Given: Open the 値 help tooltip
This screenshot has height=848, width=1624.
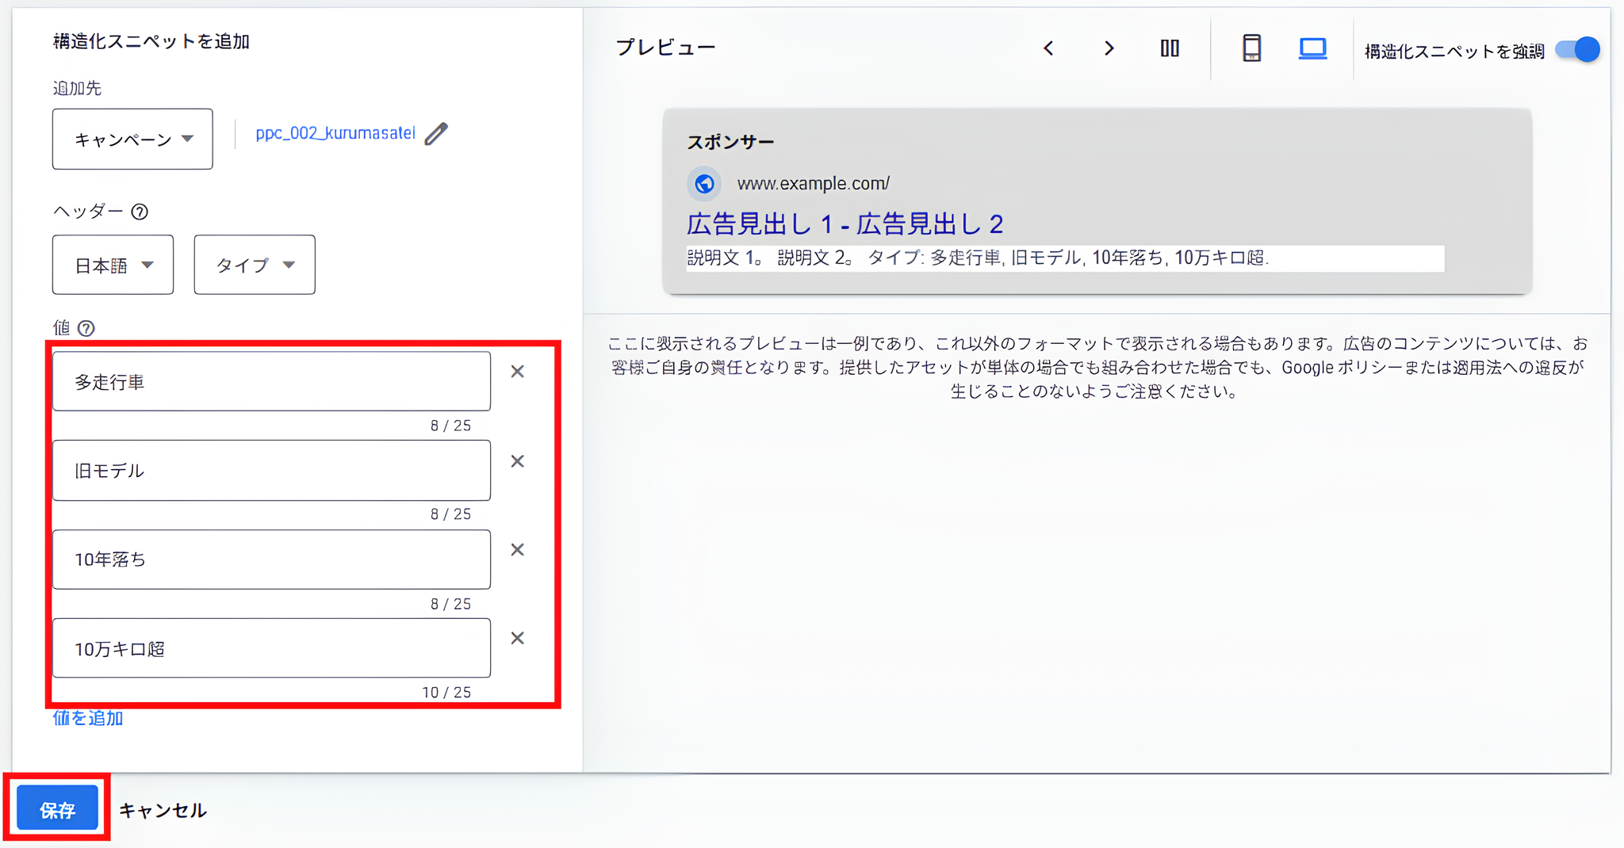Looking at the screenshot, I should coord(87,327).
